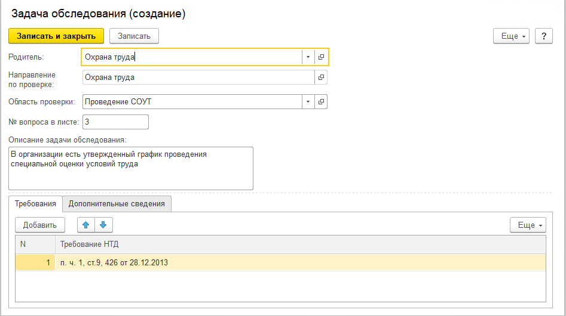
Task: Click the № вопроса в листе field
Action: 115,122
